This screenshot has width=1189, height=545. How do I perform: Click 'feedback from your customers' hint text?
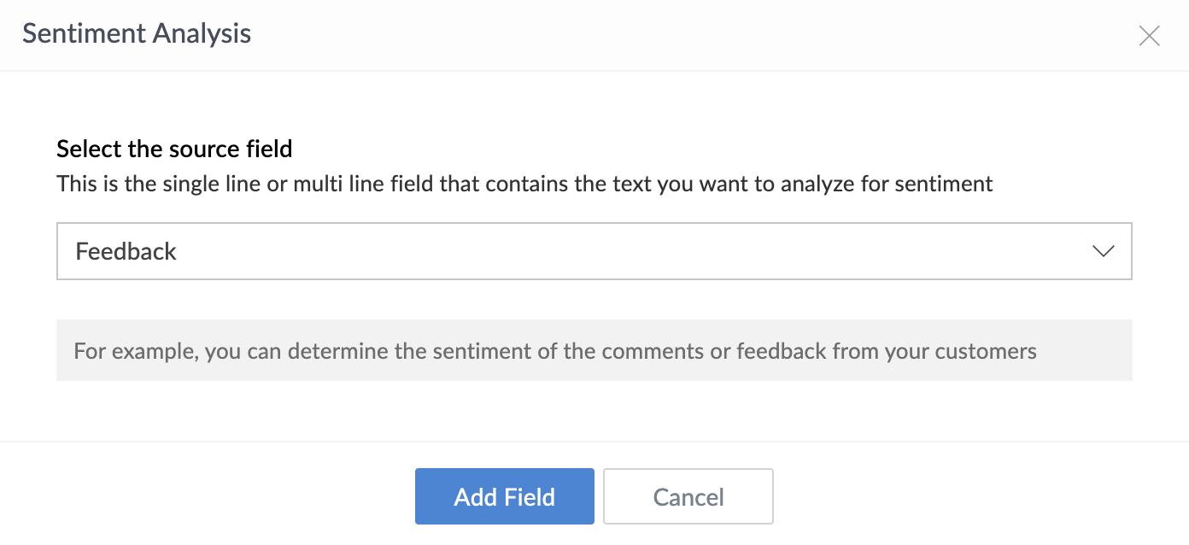click(886, 351)
